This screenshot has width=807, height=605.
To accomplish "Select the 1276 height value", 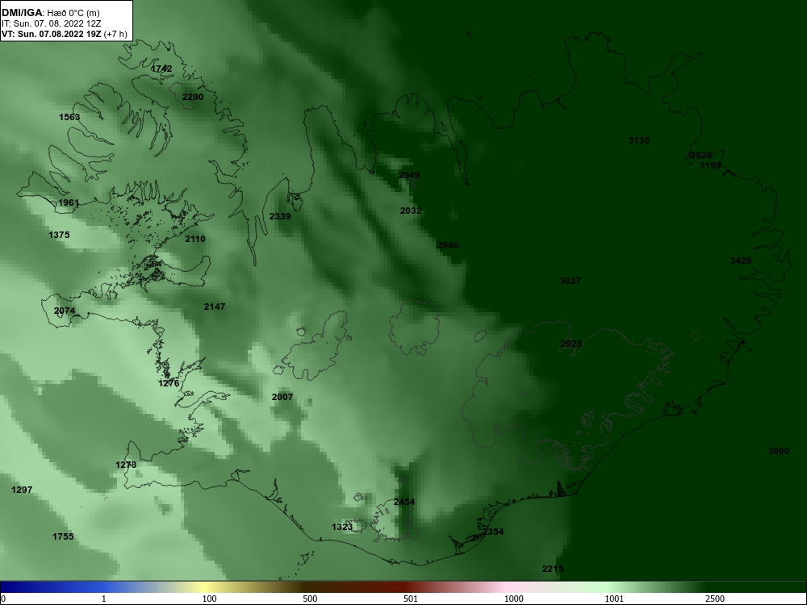I will (x=169, y=383).
